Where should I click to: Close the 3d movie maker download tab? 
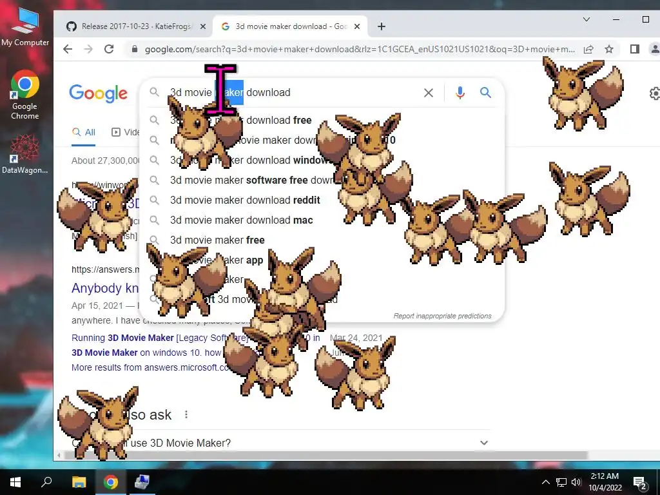tap(357, 26)
